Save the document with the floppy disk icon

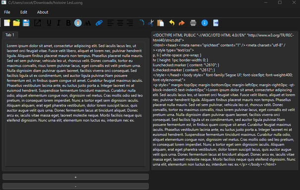26,23
